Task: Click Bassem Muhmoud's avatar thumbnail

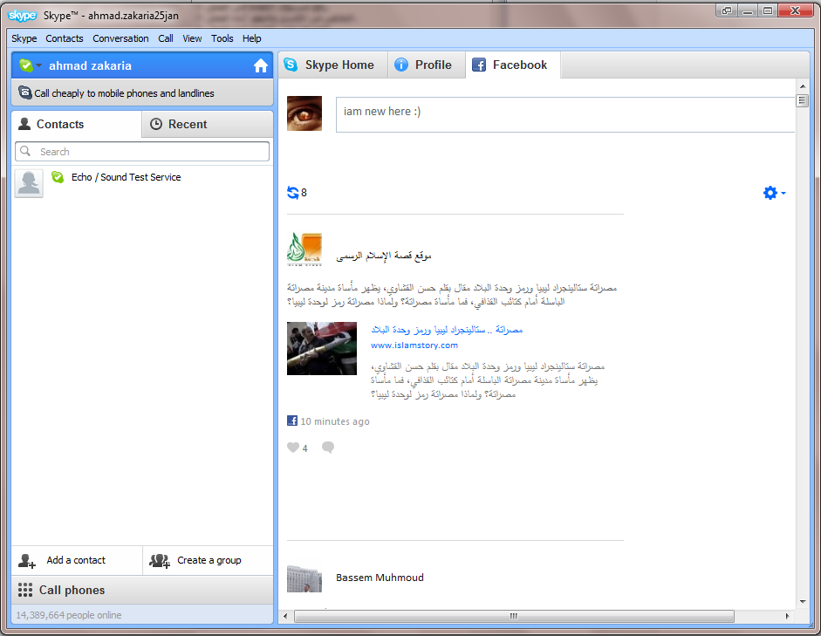Action: click(x=304, y=578)
